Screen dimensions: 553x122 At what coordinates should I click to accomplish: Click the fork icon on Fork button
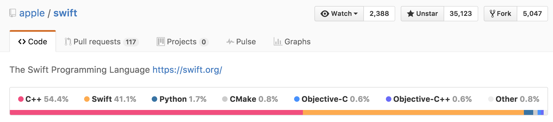(493, 14)
